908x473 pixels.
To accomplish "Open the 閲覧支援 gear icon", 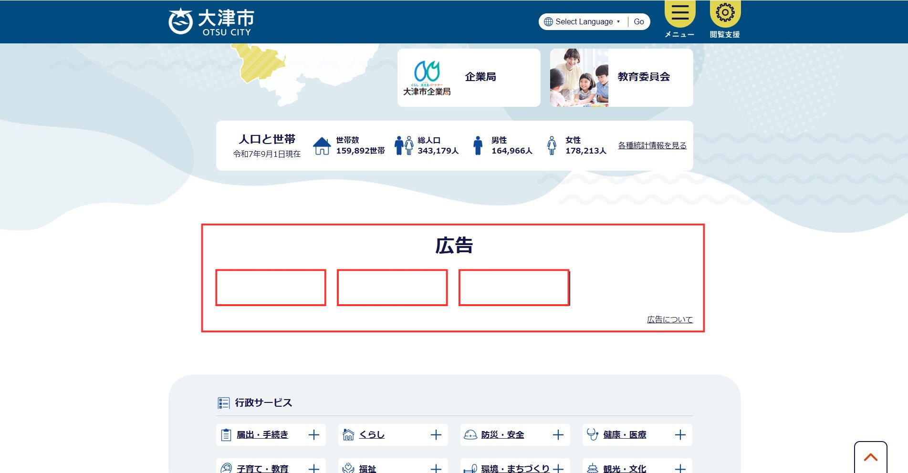I will click(725, 13).
